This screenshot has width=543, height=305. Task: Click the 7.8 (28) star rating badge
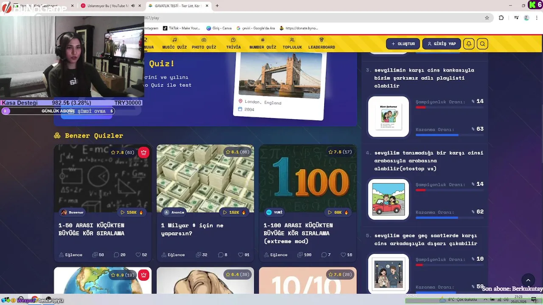340,274
